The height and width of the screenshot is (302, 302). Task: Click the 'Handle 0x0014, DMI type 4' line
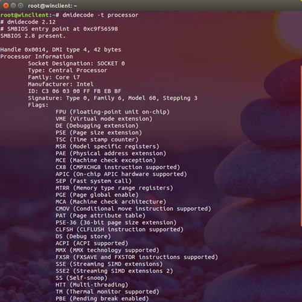click(61, 50)
